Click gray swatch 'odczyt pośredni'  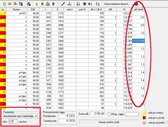pyautogui.click(x=144, y=123)
